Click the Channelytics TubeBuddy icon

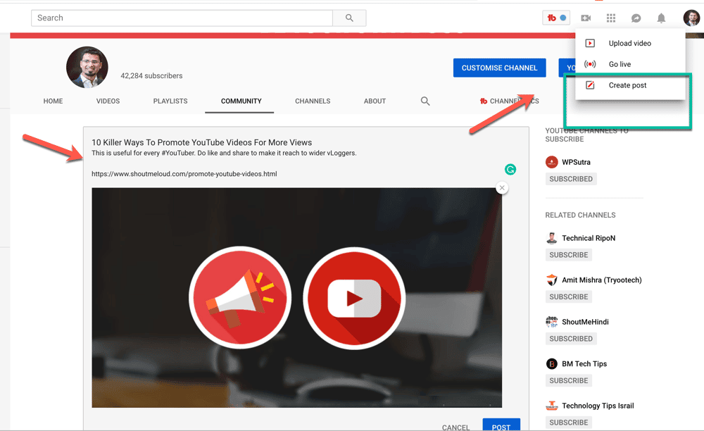[x=483, y=101]
